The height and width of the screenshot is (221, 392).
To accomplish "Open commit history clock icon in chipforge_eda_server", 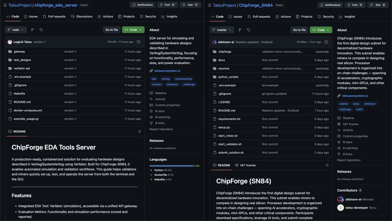I will 139,42.
